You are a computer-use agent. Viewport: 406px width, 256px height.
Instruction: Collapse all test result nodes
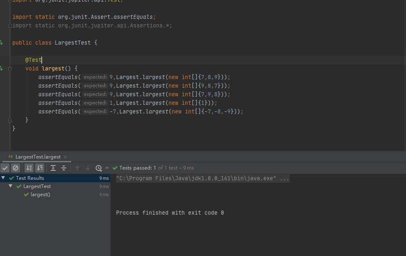pos(64,168)
